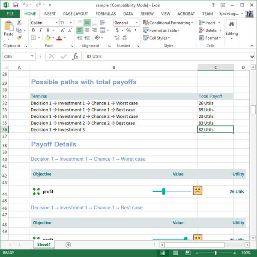Open the Editing binoculars group

click(x=231, y=30)
